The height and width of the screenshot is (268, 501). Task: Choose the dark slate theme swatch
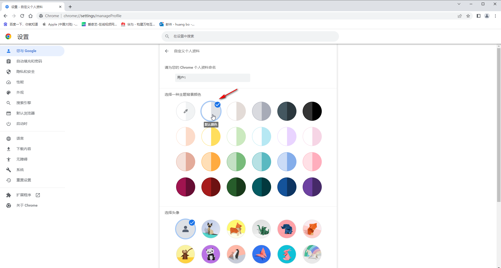click(x=287, y=111)
